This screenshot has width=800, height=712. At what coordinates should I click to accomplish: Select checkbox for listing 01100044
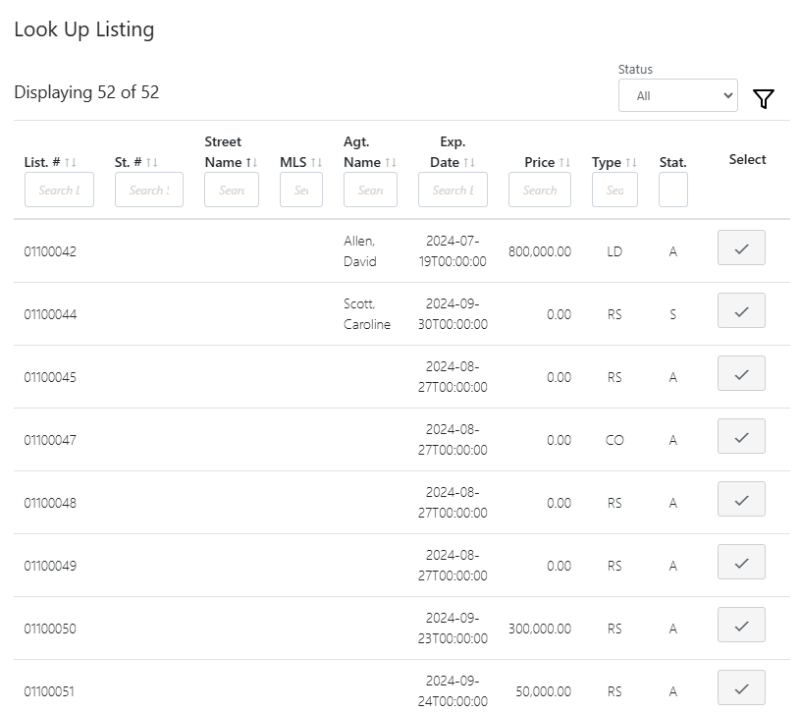(741, 310)
